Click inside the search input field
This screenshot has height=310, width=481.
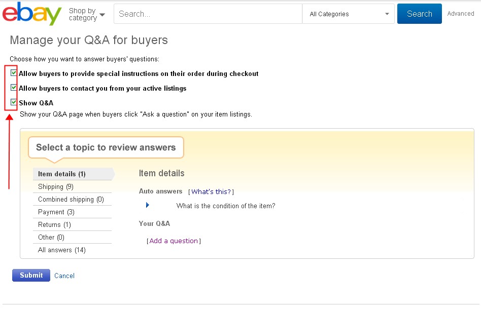[x=208, y=14]
